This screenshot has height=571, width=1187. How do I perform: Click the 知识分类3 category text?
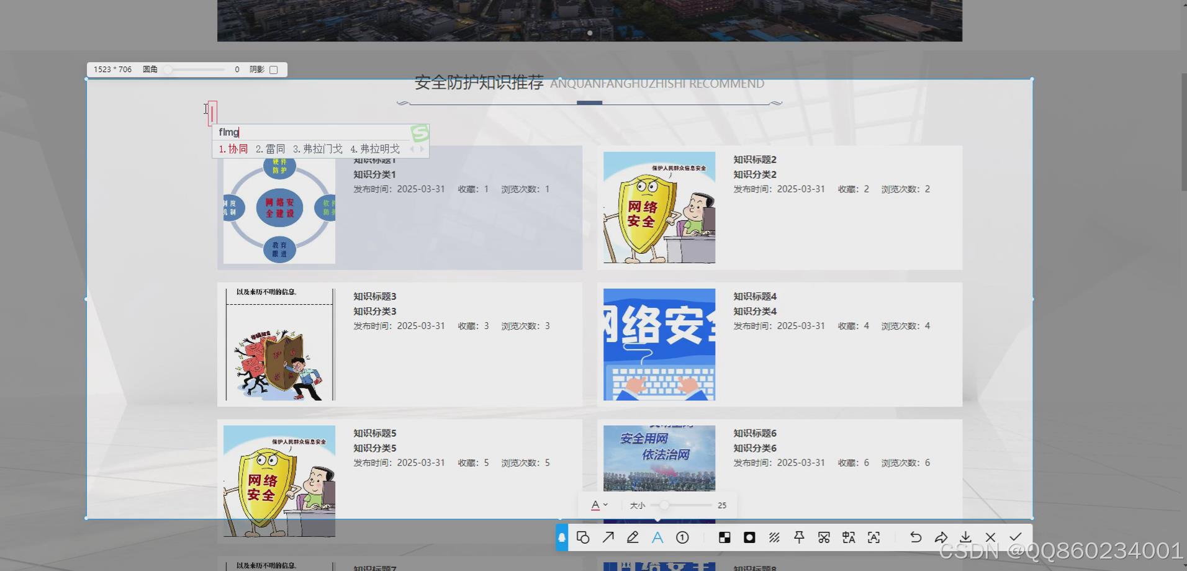pos(375,312)
